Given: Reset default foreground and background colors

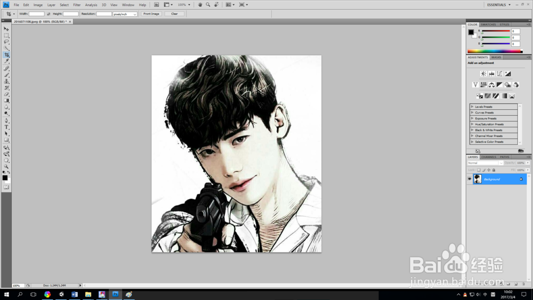Looking at the screenshot, I should tap(4, 173).
